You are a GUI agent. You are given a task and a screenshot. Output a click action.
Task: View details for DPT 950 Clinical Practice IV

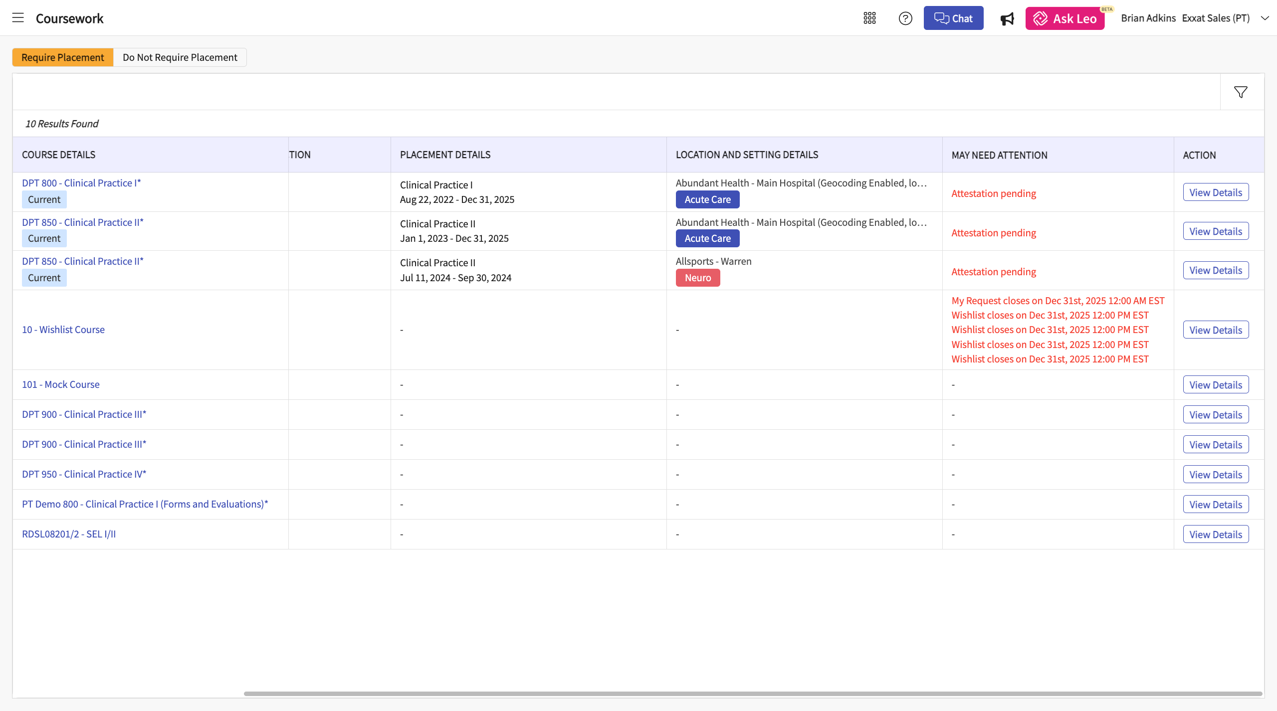click(1215, 475)
